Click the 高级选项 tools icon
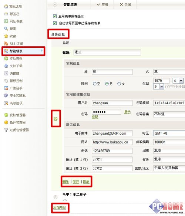Image resolution: width=185 pixels, height=216 pixels. pyautogui.click(x=6, y=103)
